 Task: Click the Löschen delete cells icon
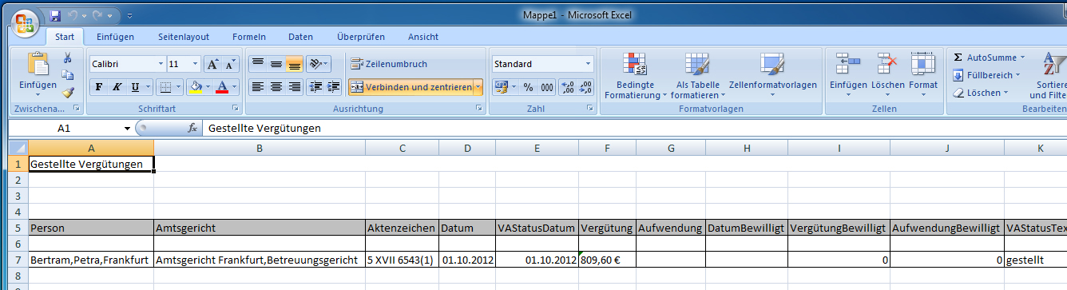[x=888, y=64]
